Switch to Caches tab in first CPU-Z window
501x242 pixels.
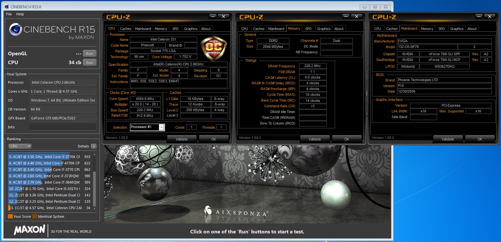[126, 29]
